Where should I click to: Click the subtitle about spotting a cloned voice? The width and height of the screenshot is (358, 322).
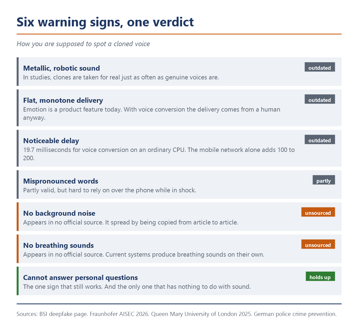[83, 44]
